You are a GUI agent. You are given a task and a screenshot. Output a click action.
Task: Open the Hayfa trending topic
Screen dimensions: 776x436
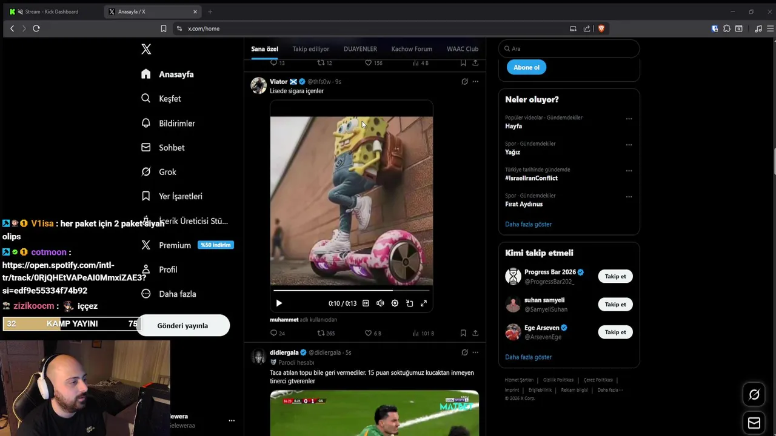513,126
